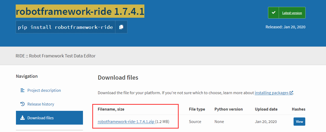Click the Upload date column header
The image size is (326, 132).
(x=266, y=109)
